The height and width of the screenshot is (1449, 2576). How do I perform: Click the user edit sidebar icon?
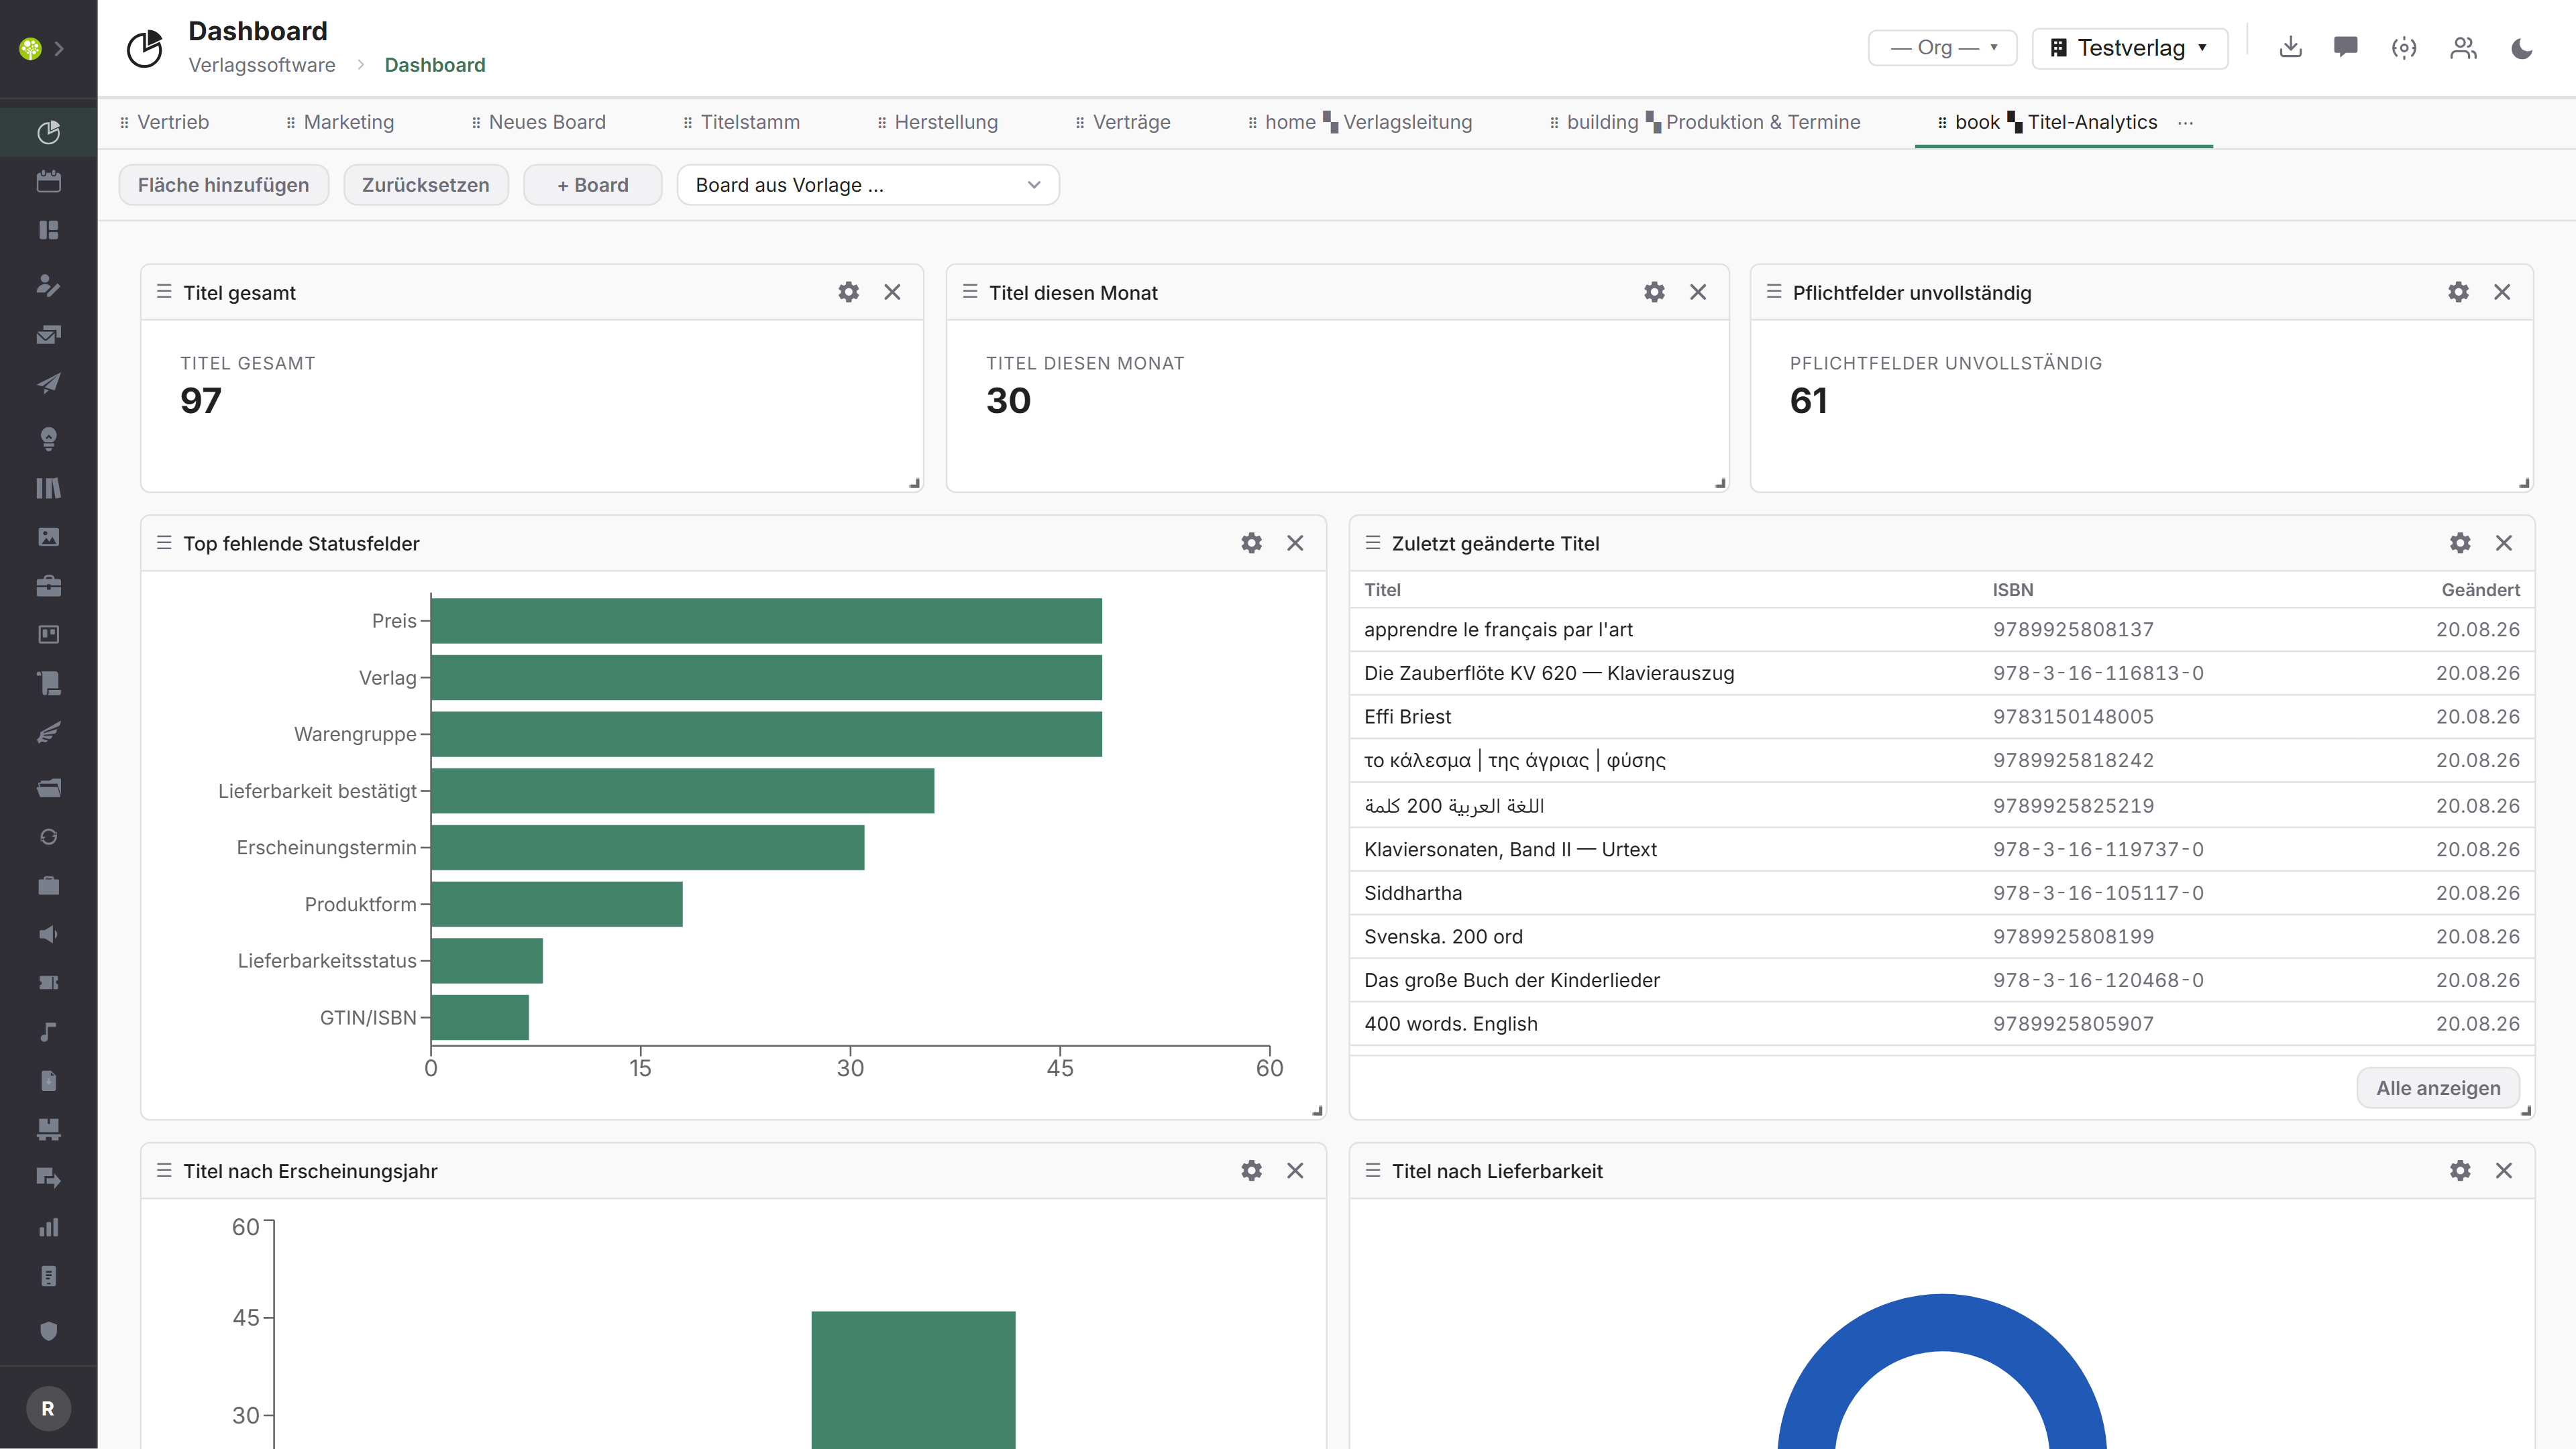coord(48,285)
